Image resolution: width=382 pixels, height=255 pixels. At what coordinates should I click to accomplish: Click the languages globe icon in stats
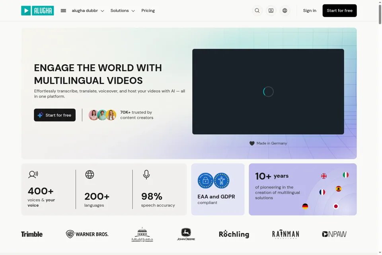[x=90, y=175]
